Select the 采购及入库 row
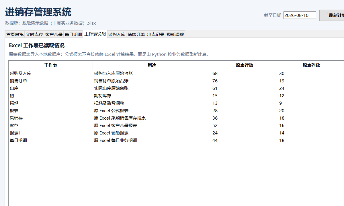This screenshot has height=206, width=344. click(176, 74)
